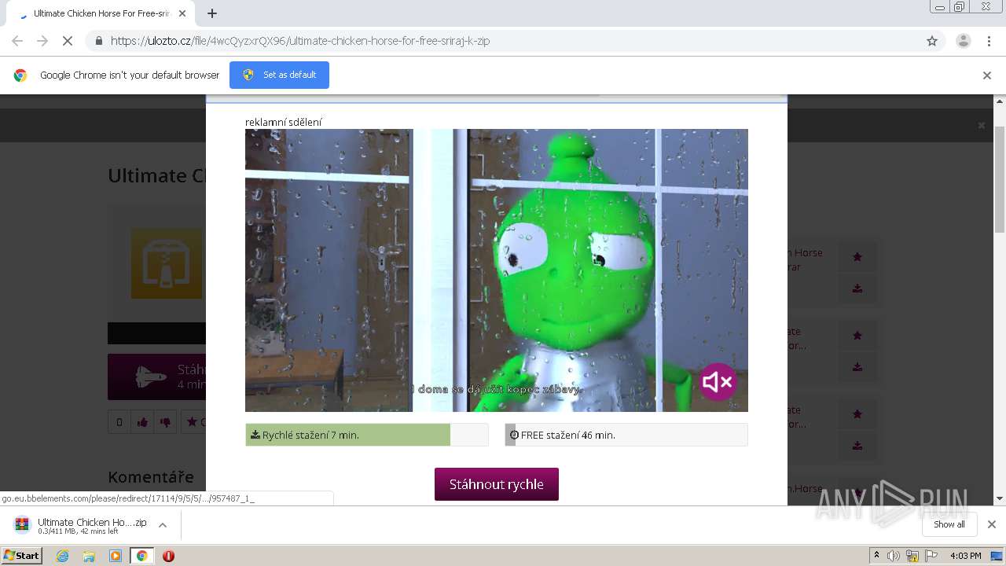Click the thumbs-up like icon

click(142, 422)
